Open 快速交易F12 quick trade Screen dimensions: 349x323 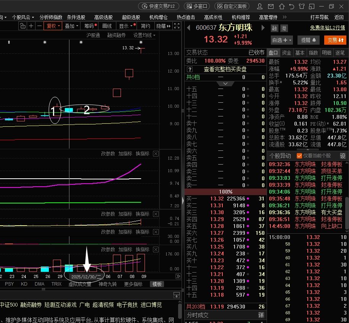(x=159, y=6)
